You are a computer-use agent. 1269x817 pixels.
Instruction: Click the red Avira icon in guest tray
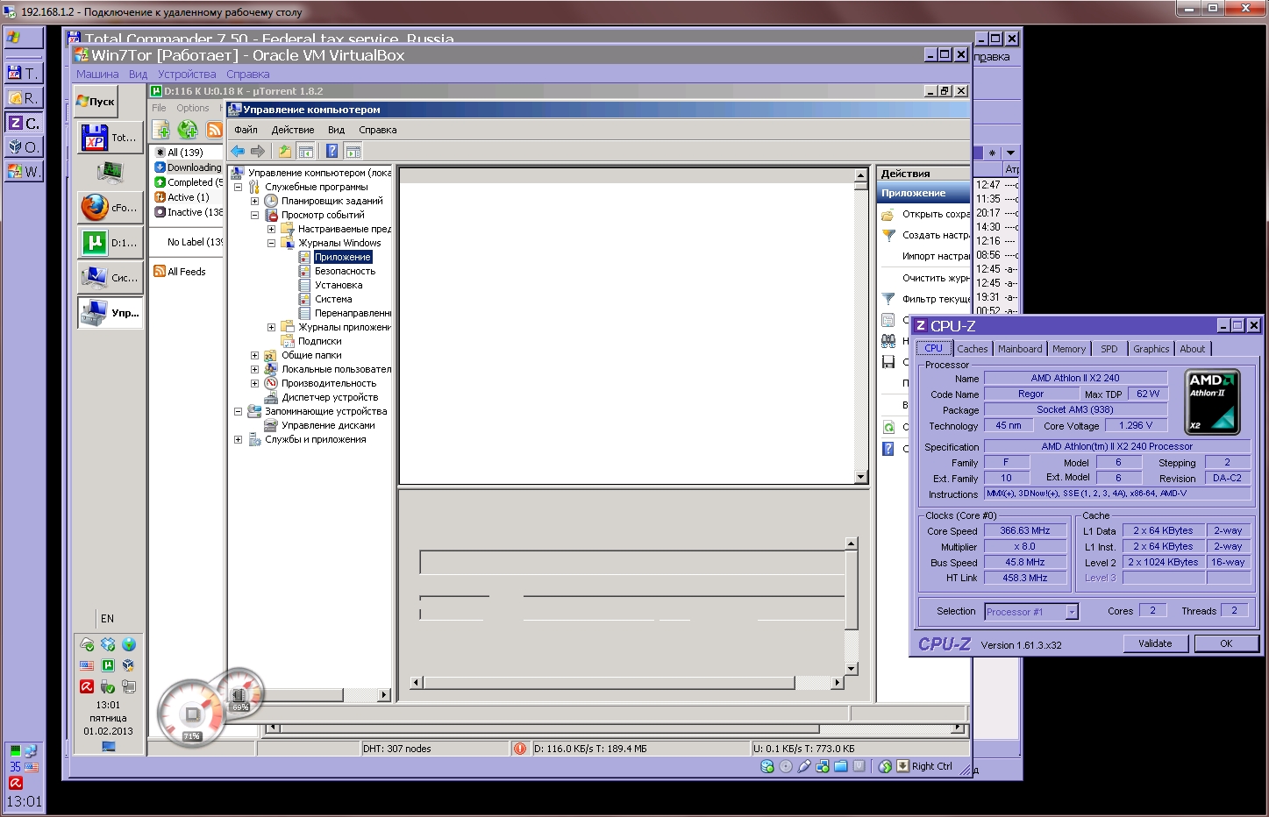pos(87,686)
